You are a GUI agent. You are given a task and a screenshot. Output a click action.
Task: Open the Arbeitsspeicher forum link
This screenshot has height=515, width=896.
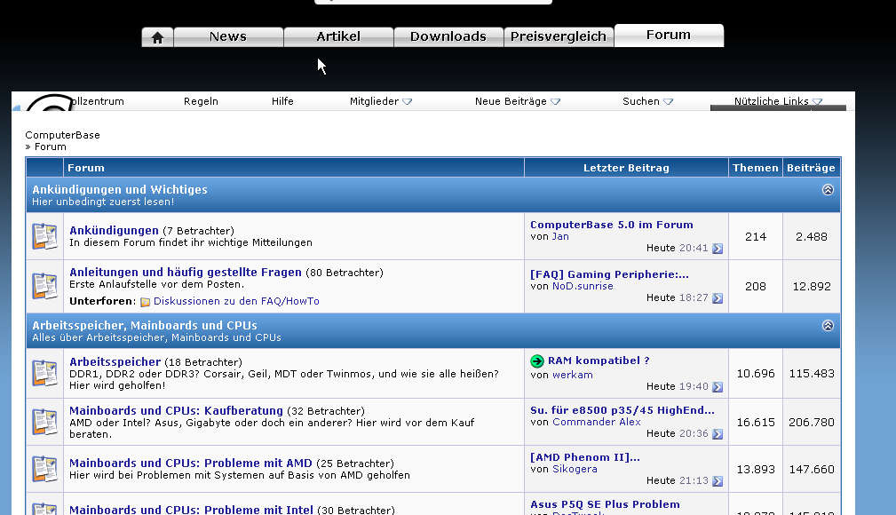click(115, 361)
